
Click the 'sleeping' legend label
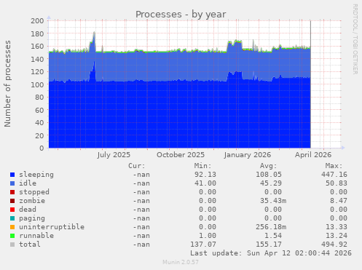click(x=36, y=175)
